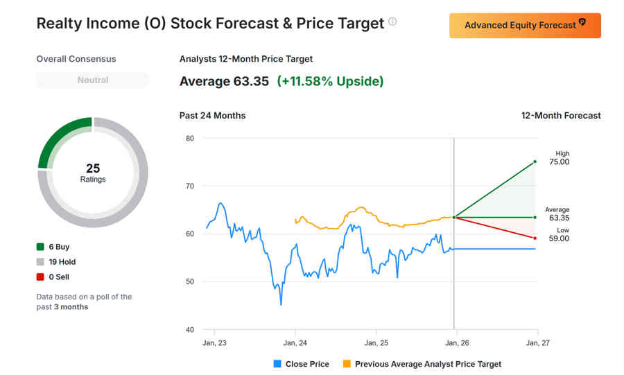Click the green High 75.00 forecast point
The height and width of the screenshot is (375, 624).
(535, 162)
